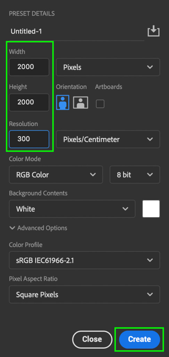Click the save document preset icon

154,31
